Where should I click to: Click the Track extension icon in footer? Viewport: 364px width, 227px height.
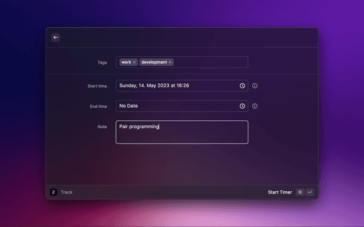[53, 192]
